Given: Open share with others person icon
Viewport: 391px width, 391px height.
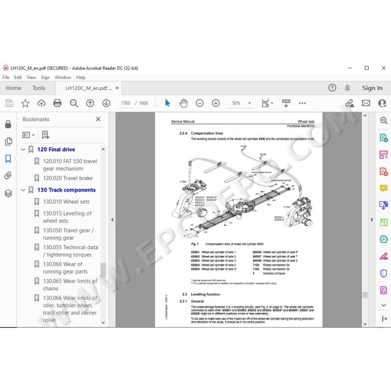Looking at the screenshot, I should pyautogui.click(x=382, y=103).
